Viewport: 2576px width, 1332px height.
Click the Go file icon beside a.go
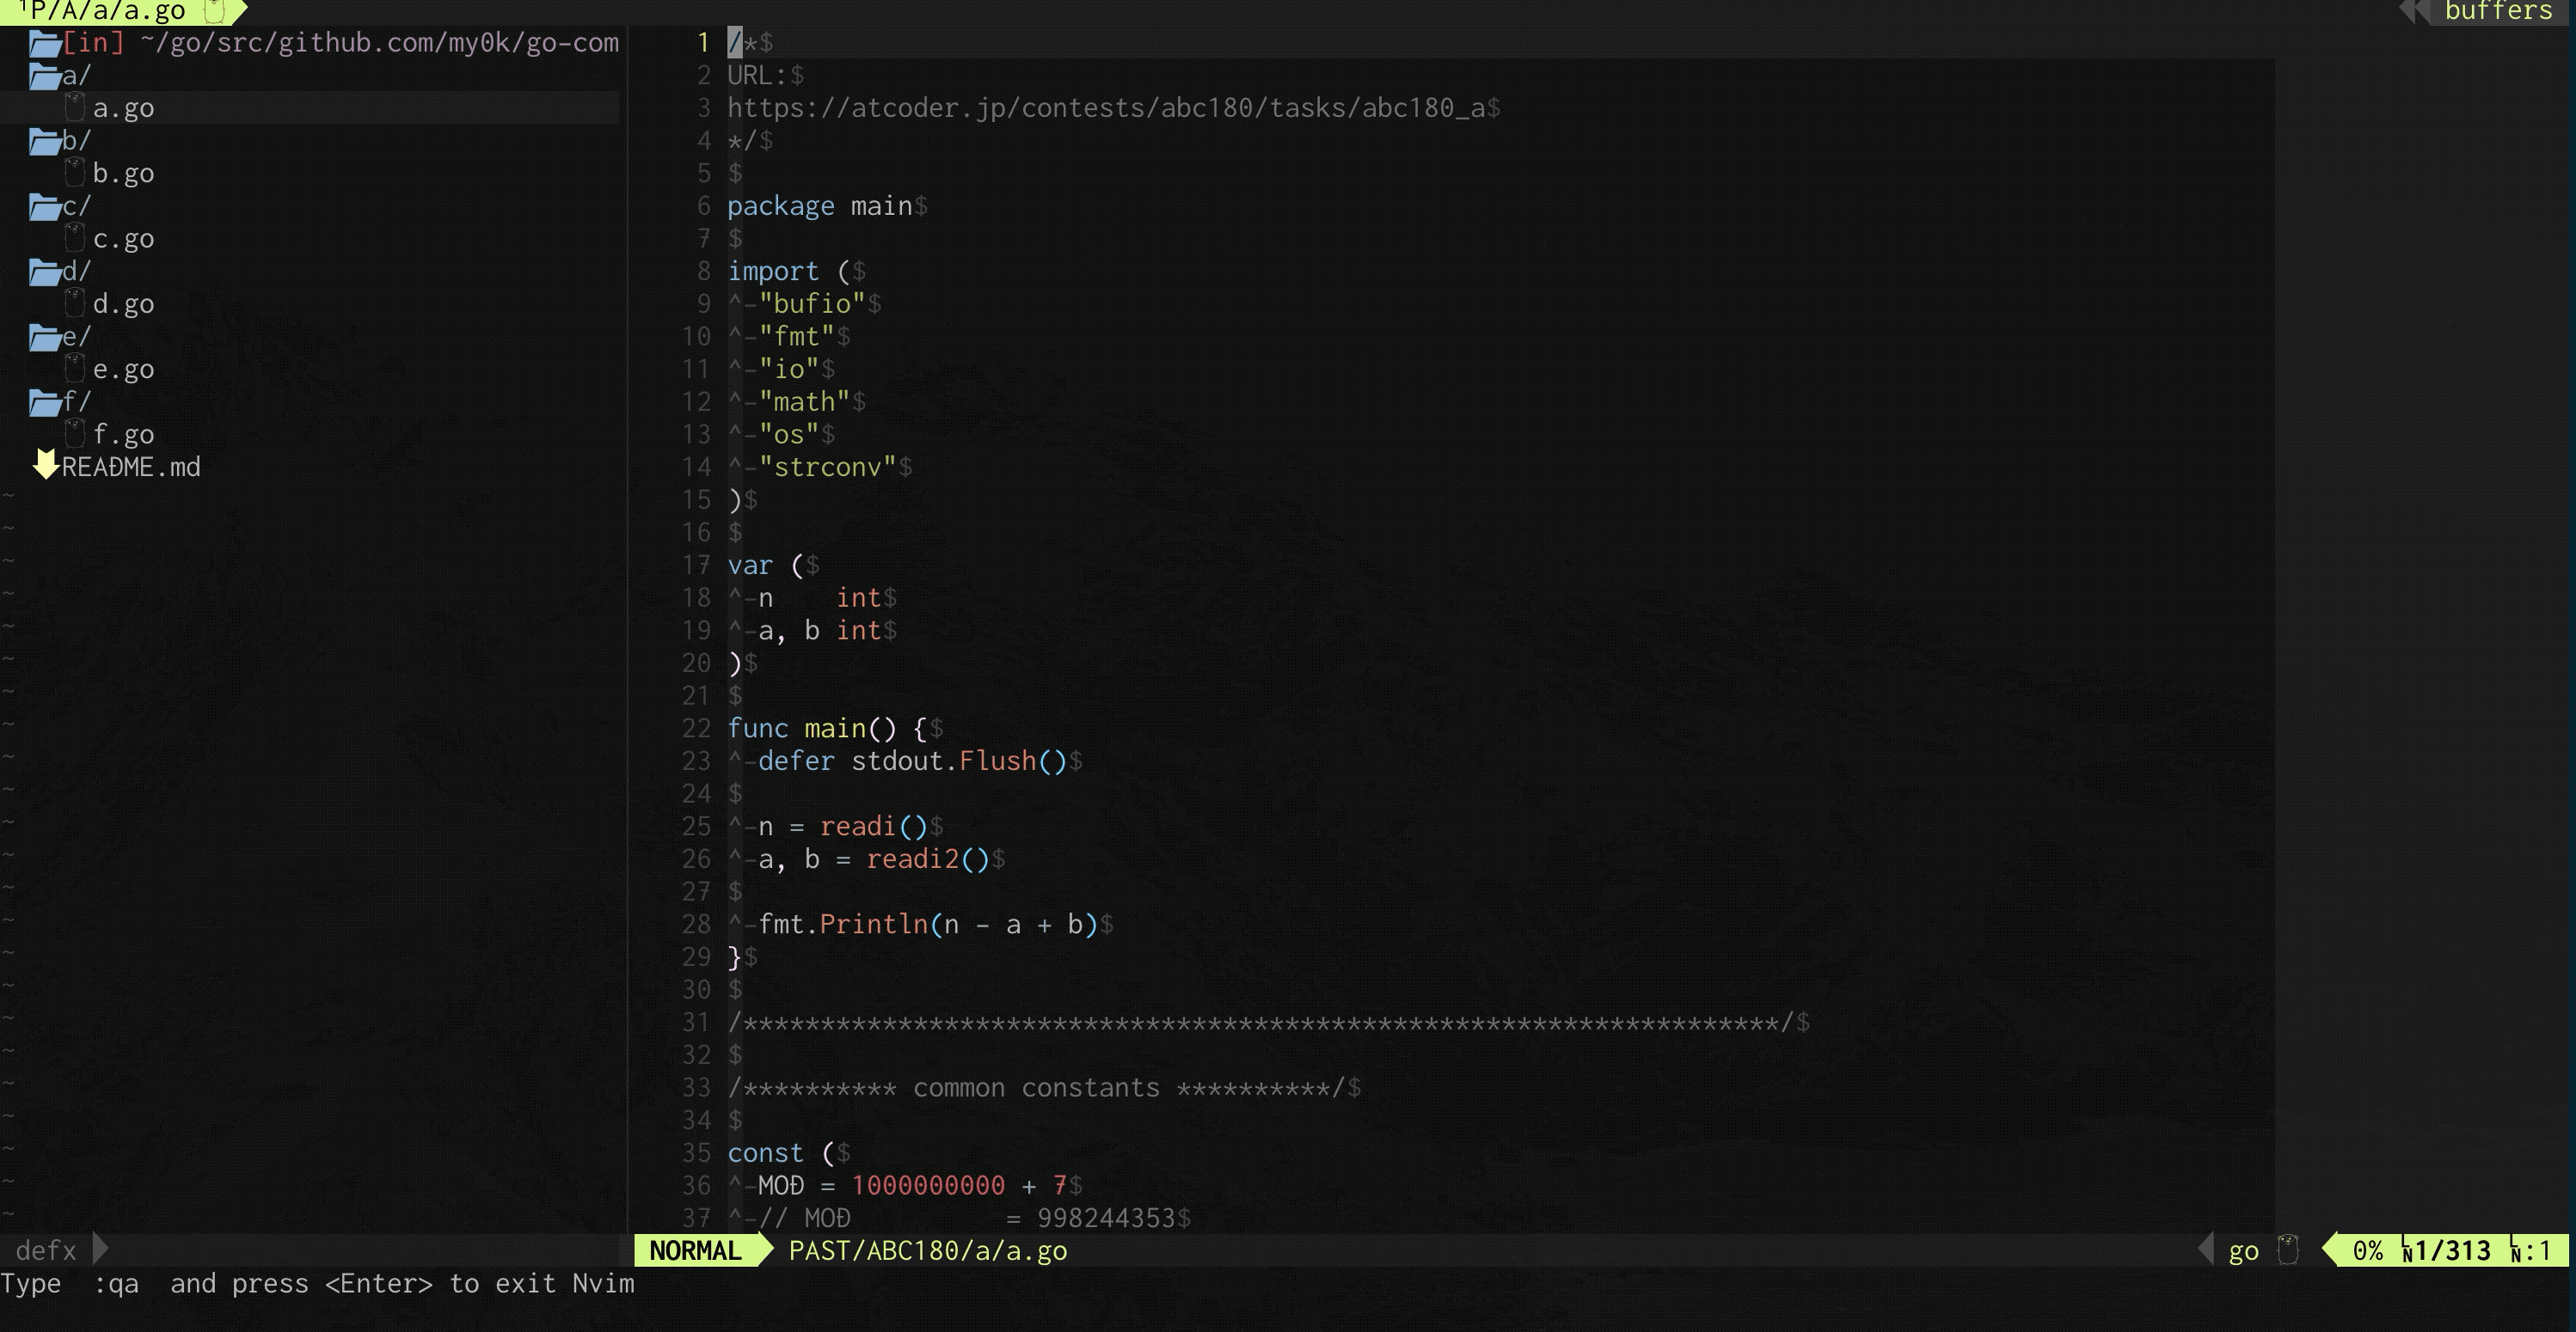click(75, 107)
